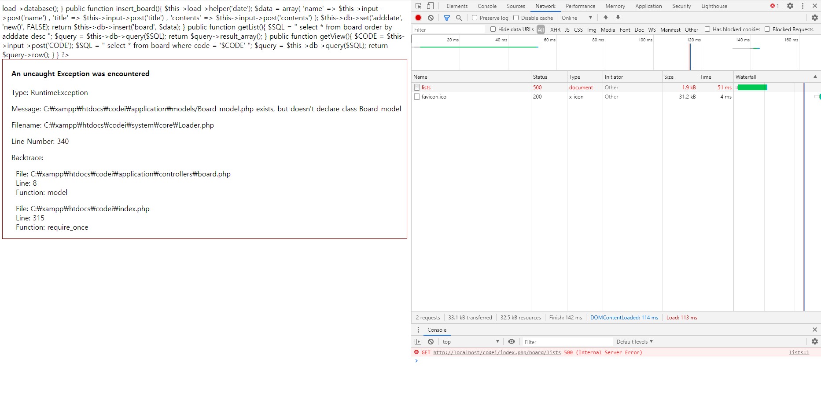Expand the Default levels dropdown
Image resolution: width=821 pixels, height=403 pixels.
coord(634,342)
